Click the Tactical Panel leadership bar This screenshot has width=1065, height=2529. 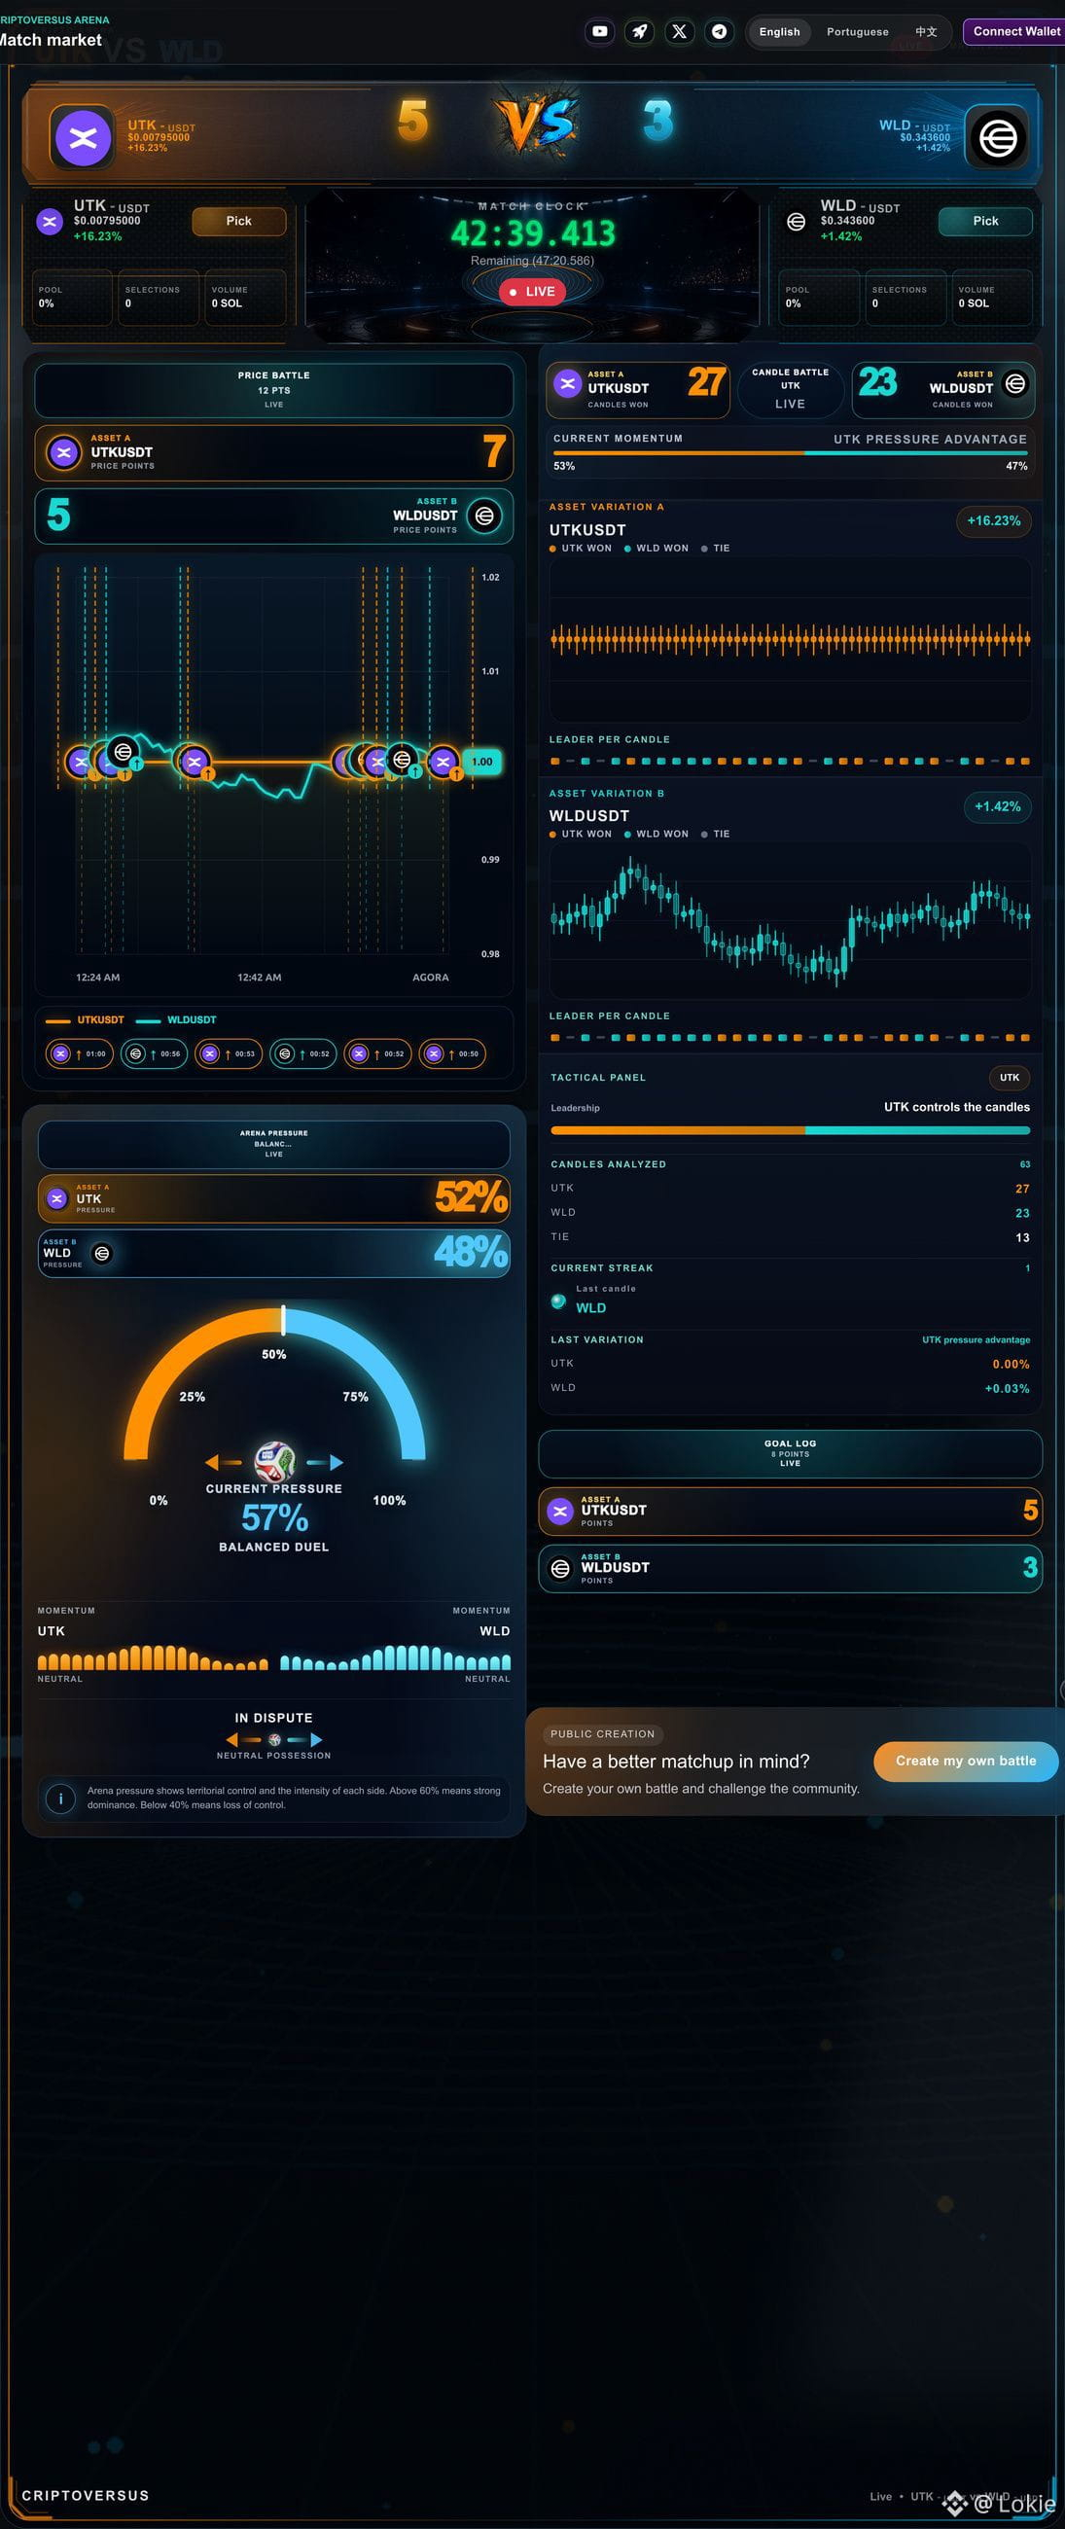point(790,1130)
